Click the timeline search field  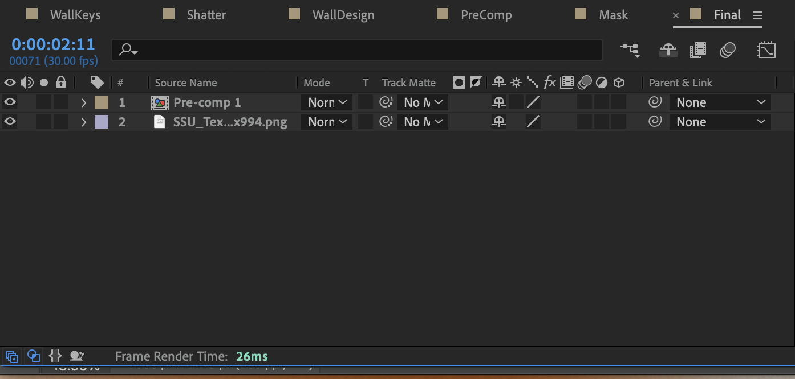(x=357, y=50)
